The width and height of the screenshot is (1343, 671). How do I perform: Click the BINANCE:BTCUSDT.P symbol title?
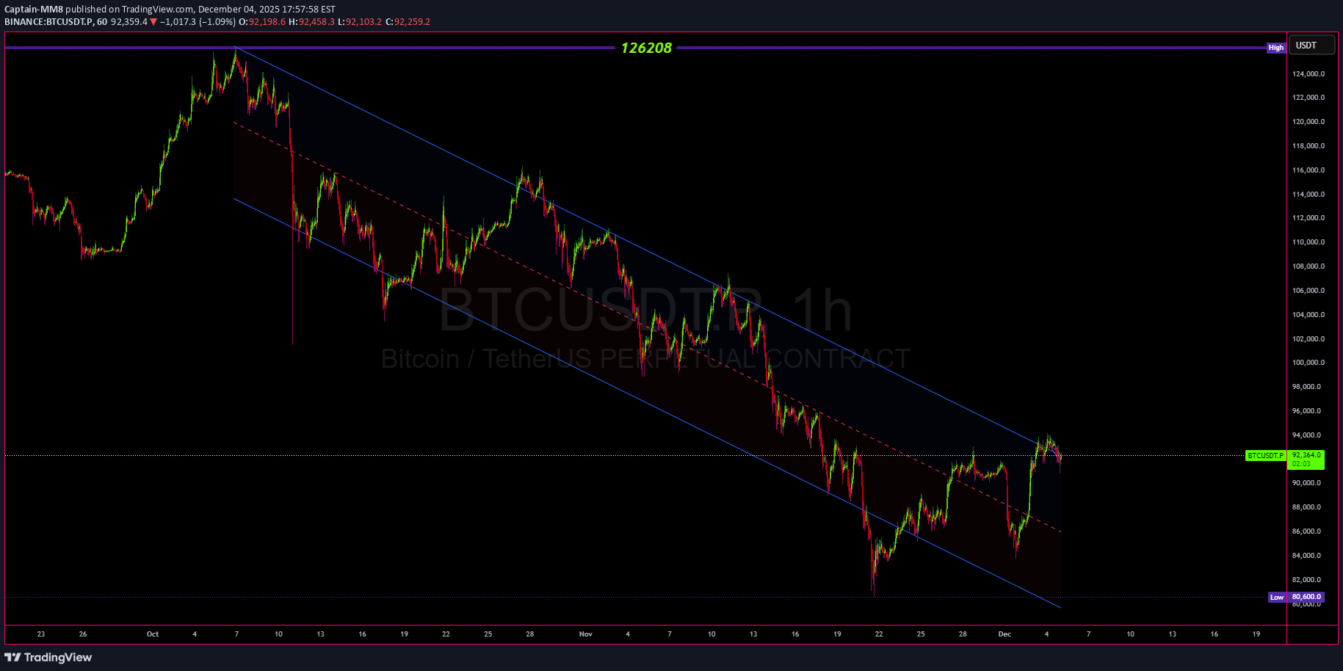[x=48, y=22]
